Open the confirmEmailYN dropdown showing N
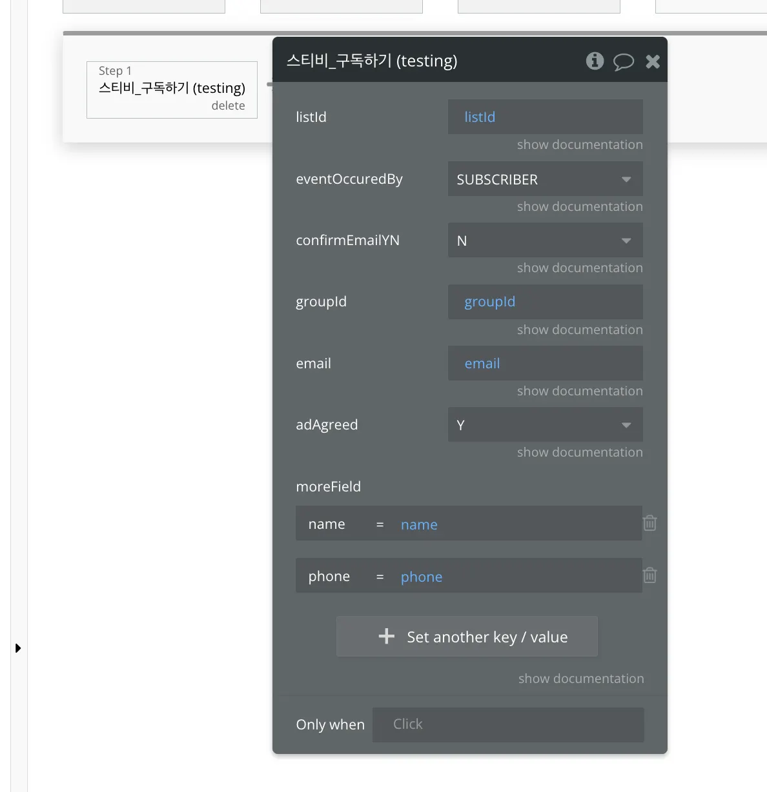 coord(546,241)
